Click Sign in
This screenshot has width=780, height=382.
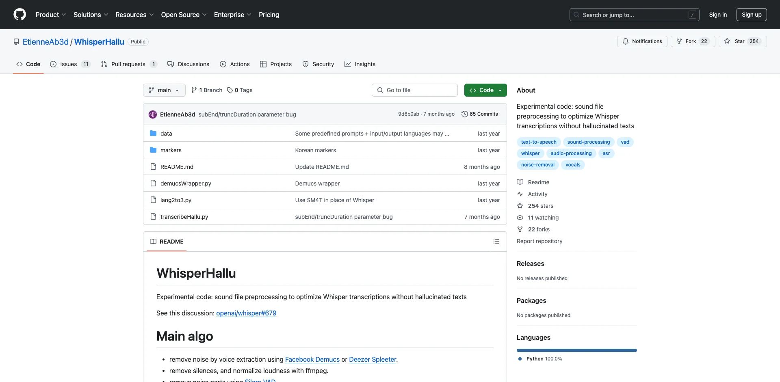pyautogui.click(x=718, y=15)
